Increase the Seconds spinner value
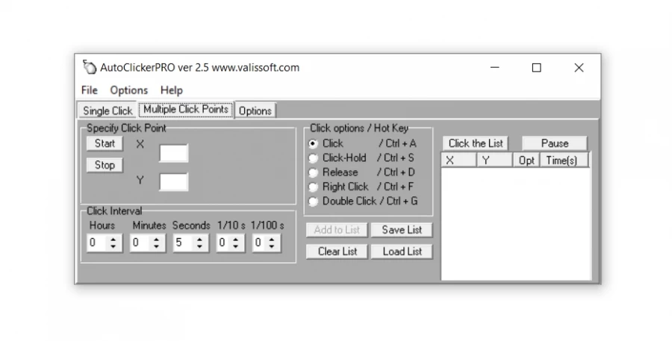Viewport: 672px width, 341px height. pyautogui.click(x=199, y=240)
